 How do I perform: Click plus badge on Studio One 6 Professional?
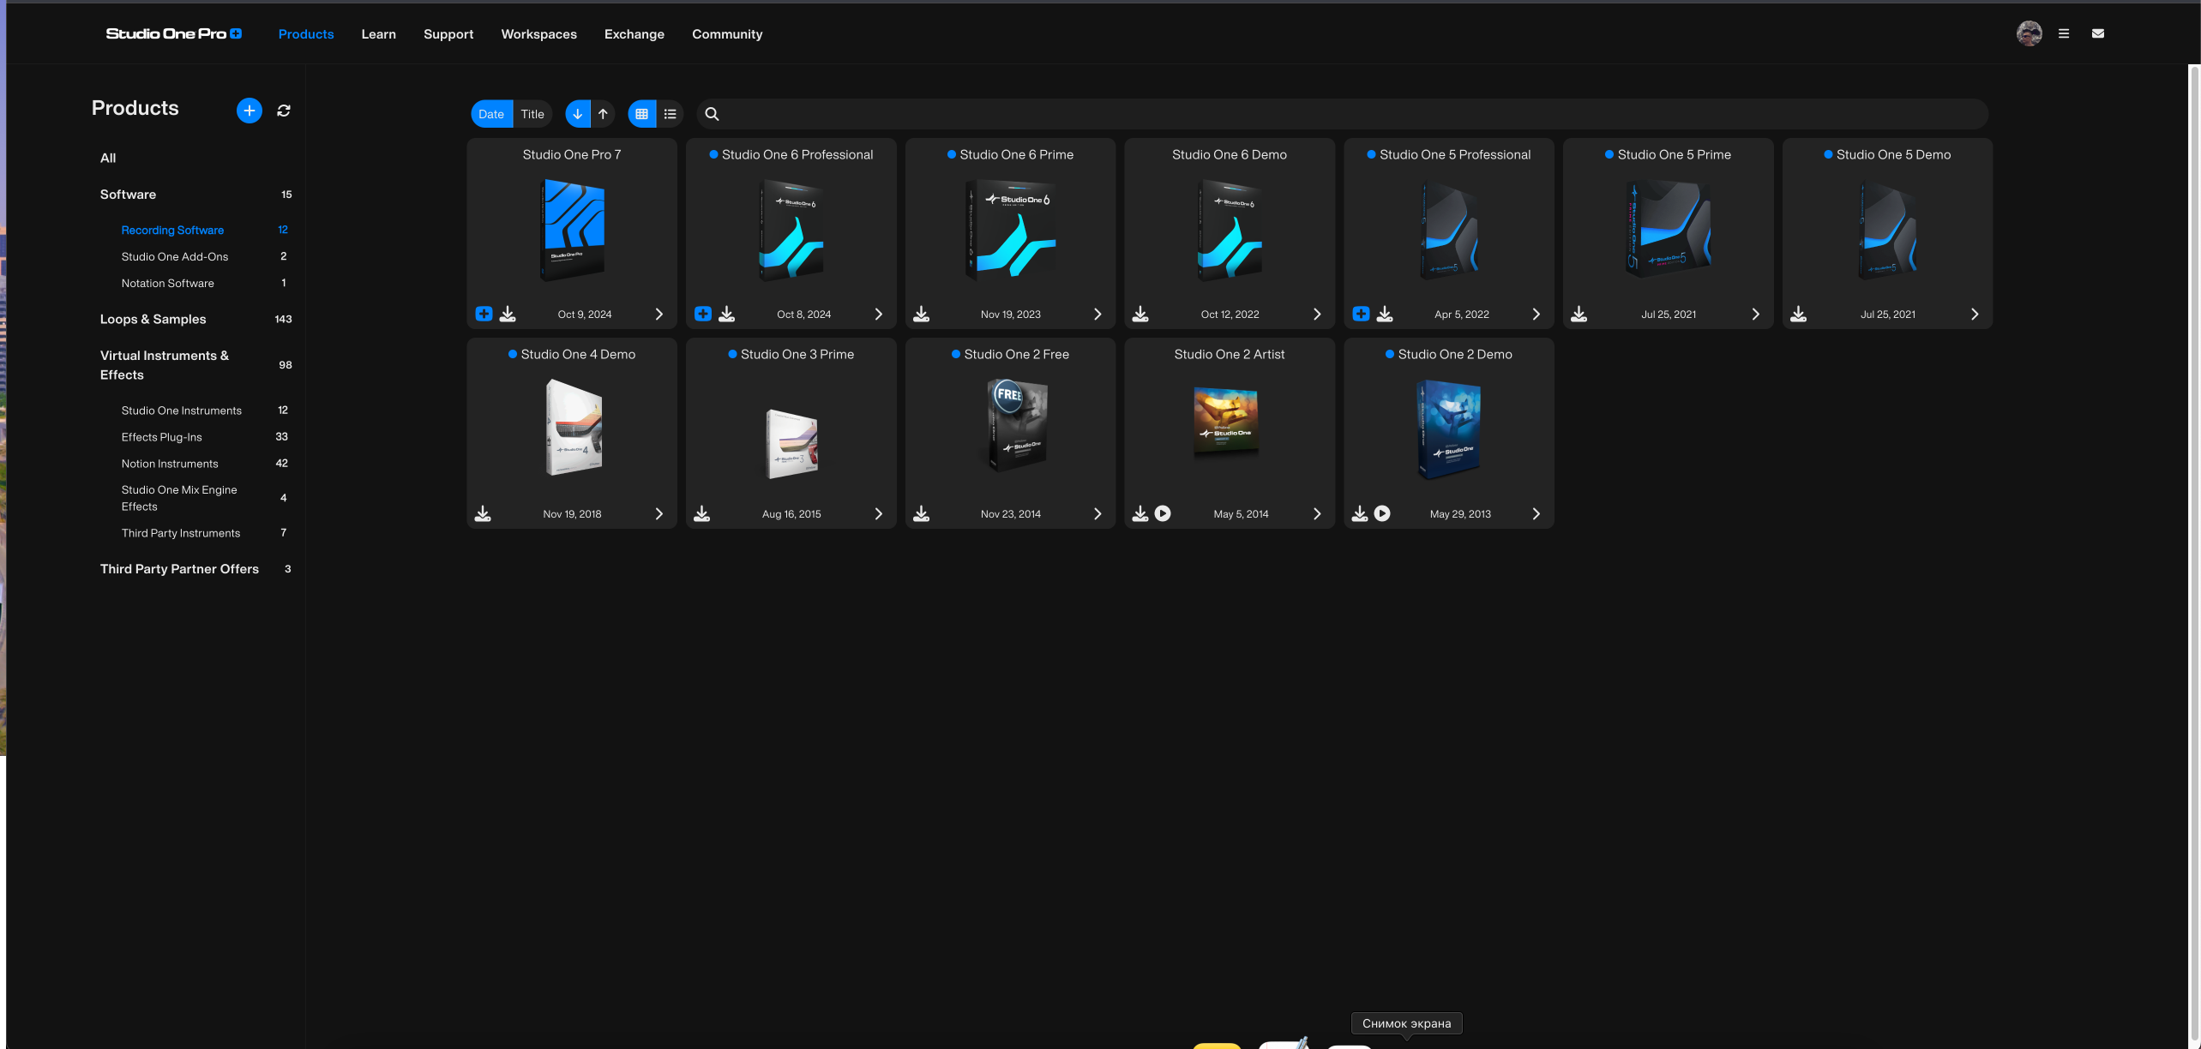click(x=703, y=314)
